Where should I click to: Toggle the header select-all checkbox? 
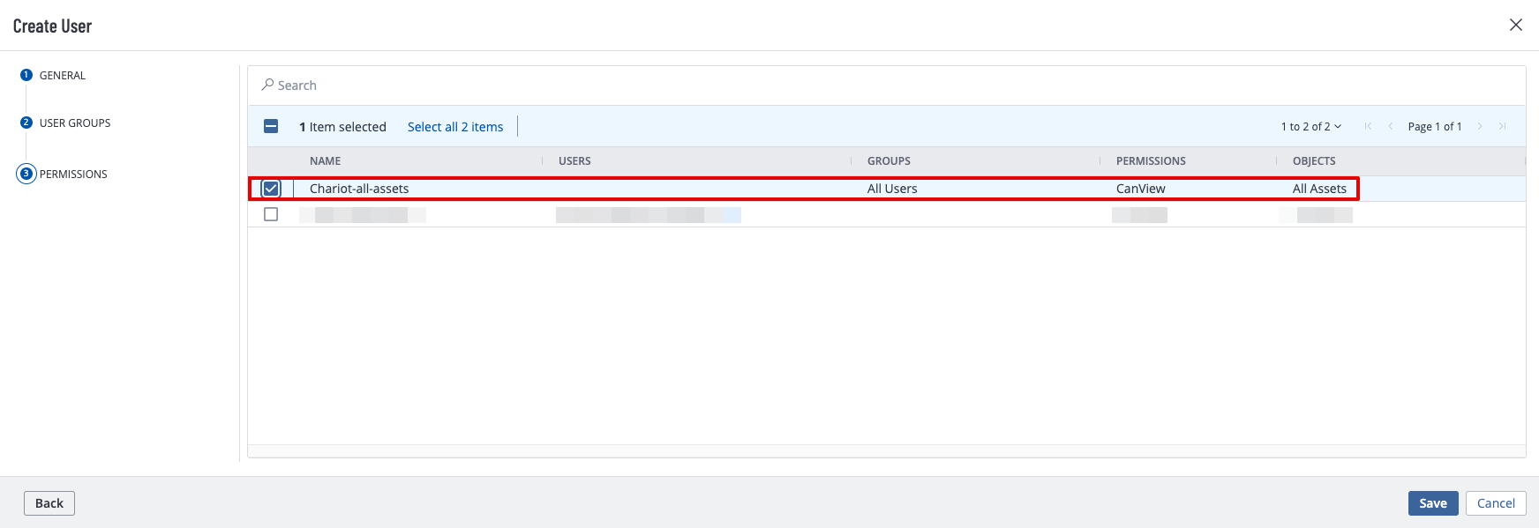coord(271,126)
